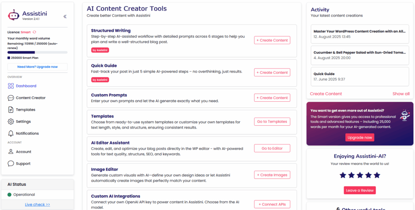Open Quick Guide activity entry from June

click(x=360, y=77)
